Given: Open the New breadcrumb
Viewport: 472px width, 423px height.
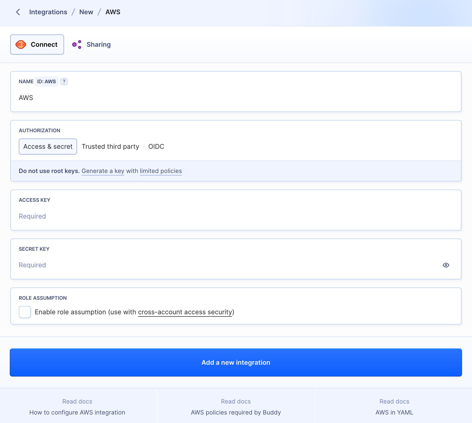Looking at the screenshot, I should click(86, 12).
